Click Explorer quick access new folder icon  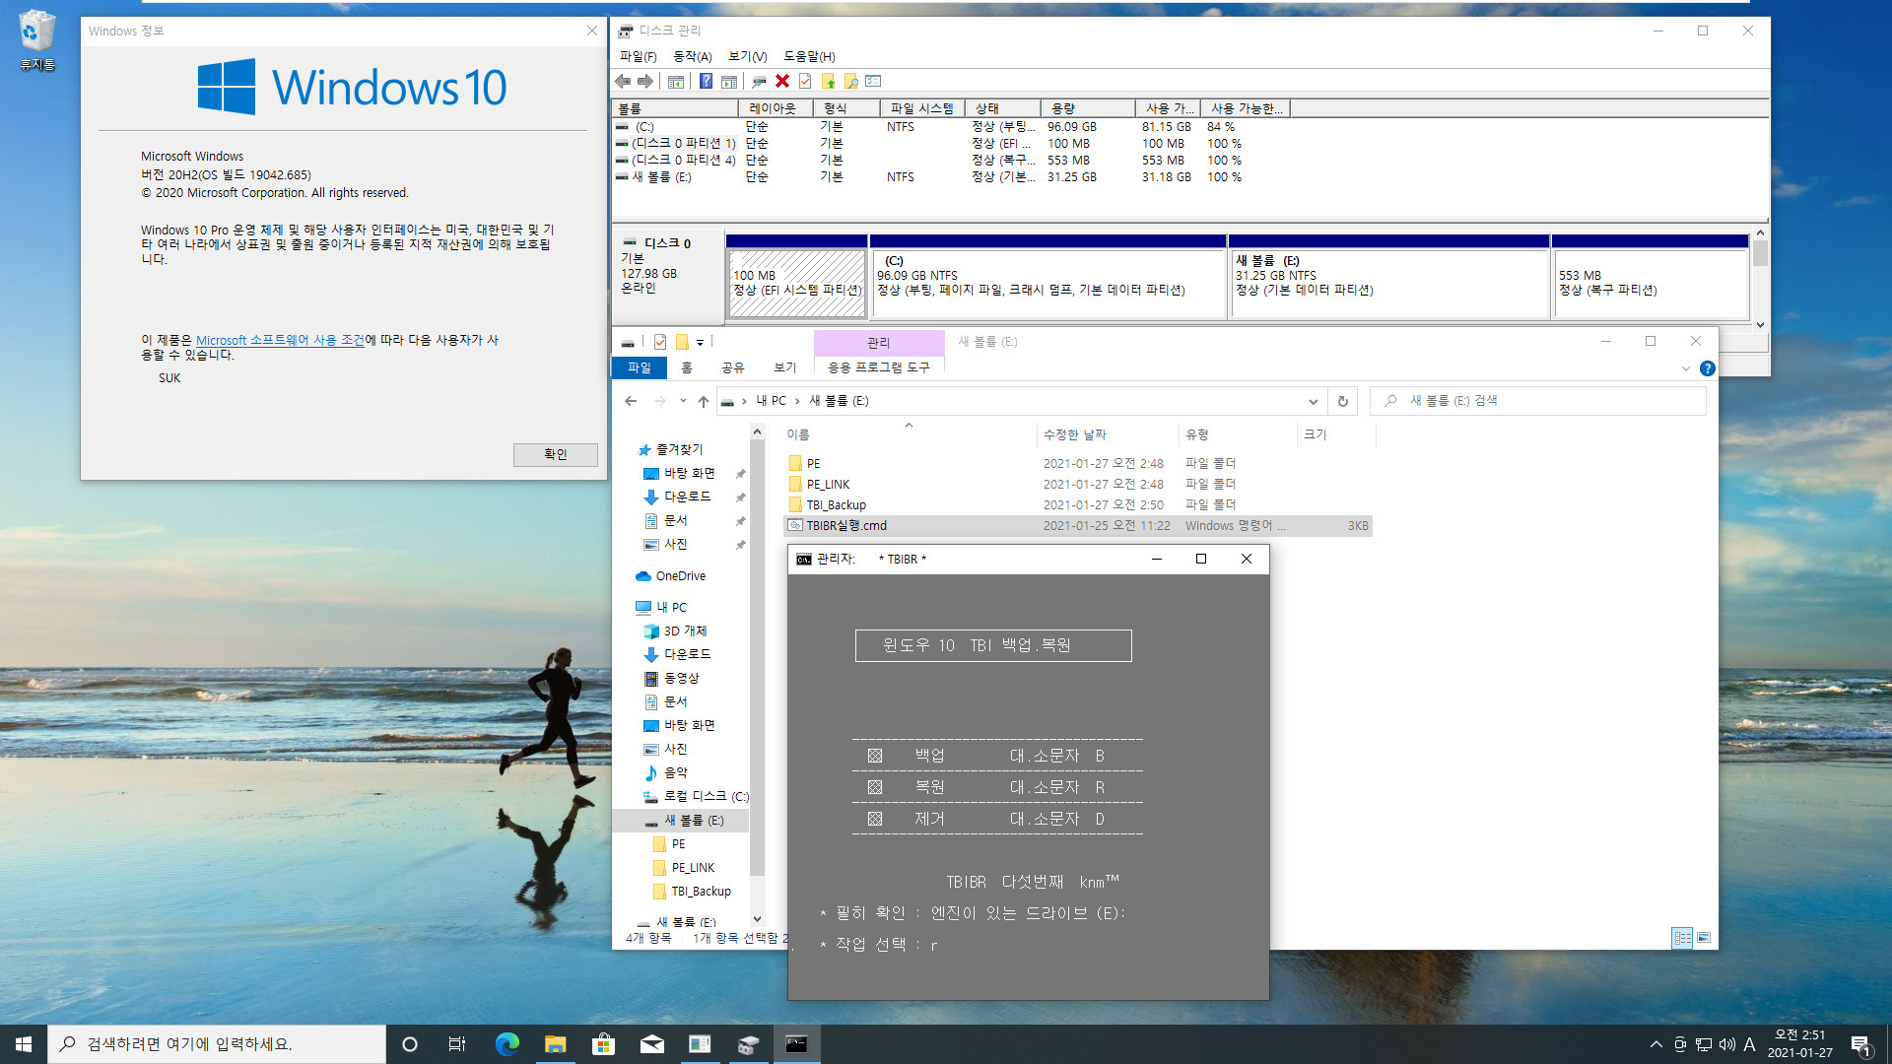(x=681, y=342)
